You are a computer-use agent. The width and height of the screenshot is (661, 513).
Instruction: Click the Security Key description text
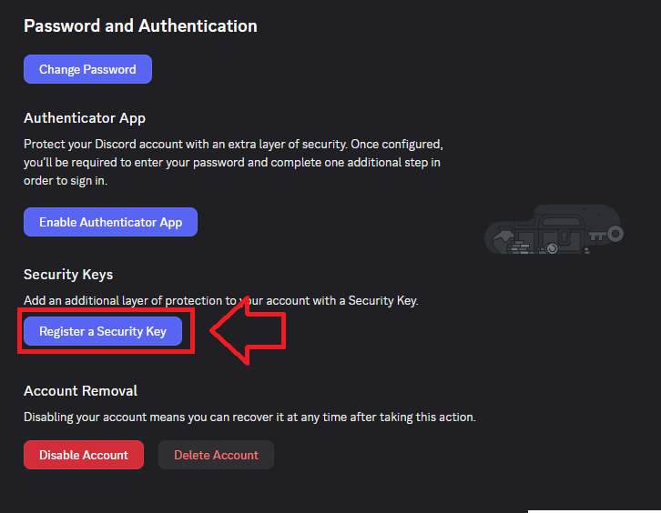pos(220,300)
